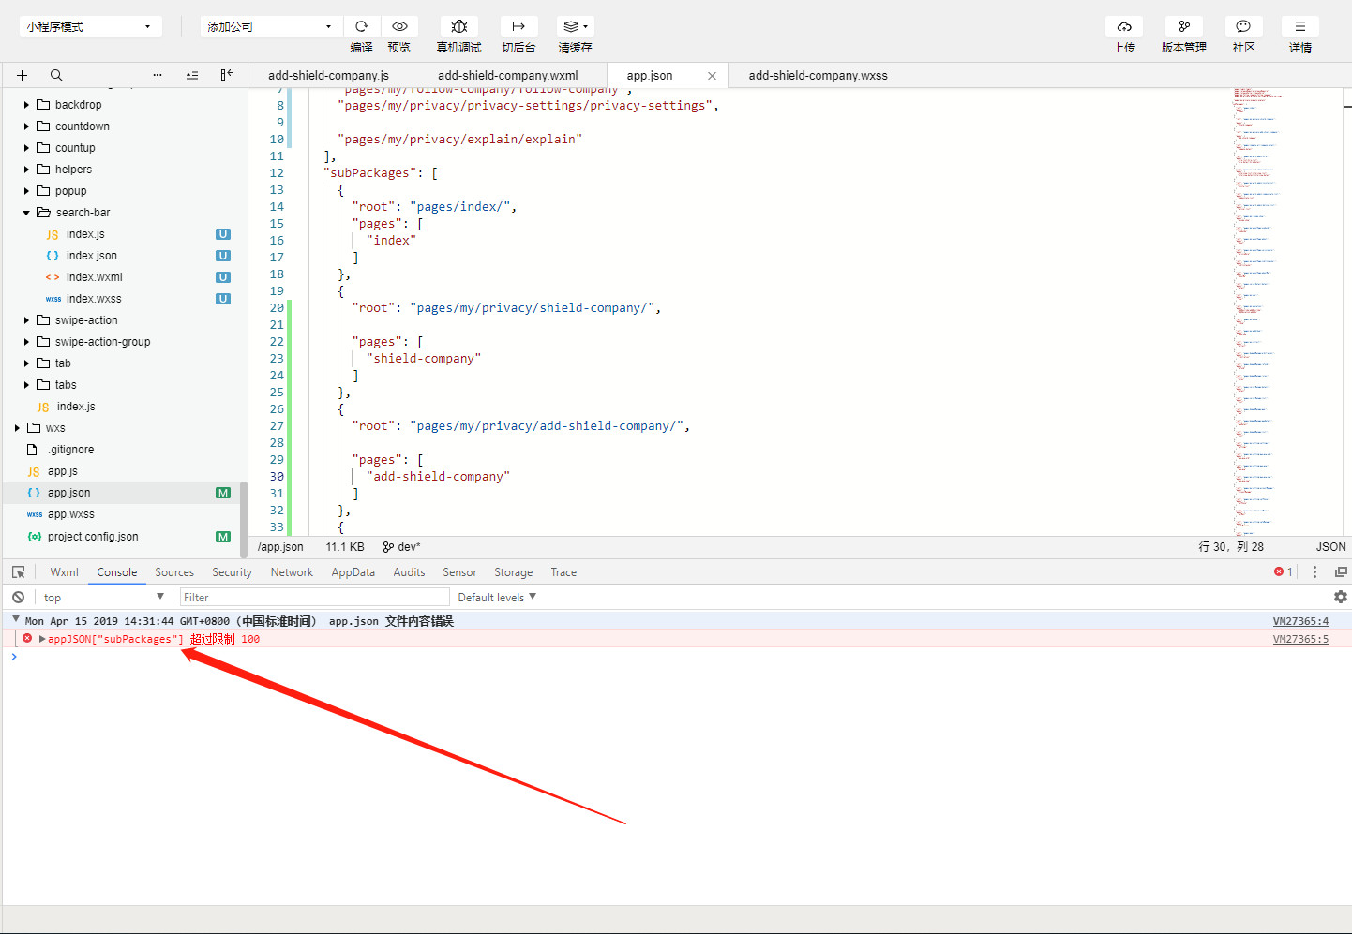The image size is (1352, 934).
Task: Open the Default levels dropdown
Action: click(x=497, y=597)
